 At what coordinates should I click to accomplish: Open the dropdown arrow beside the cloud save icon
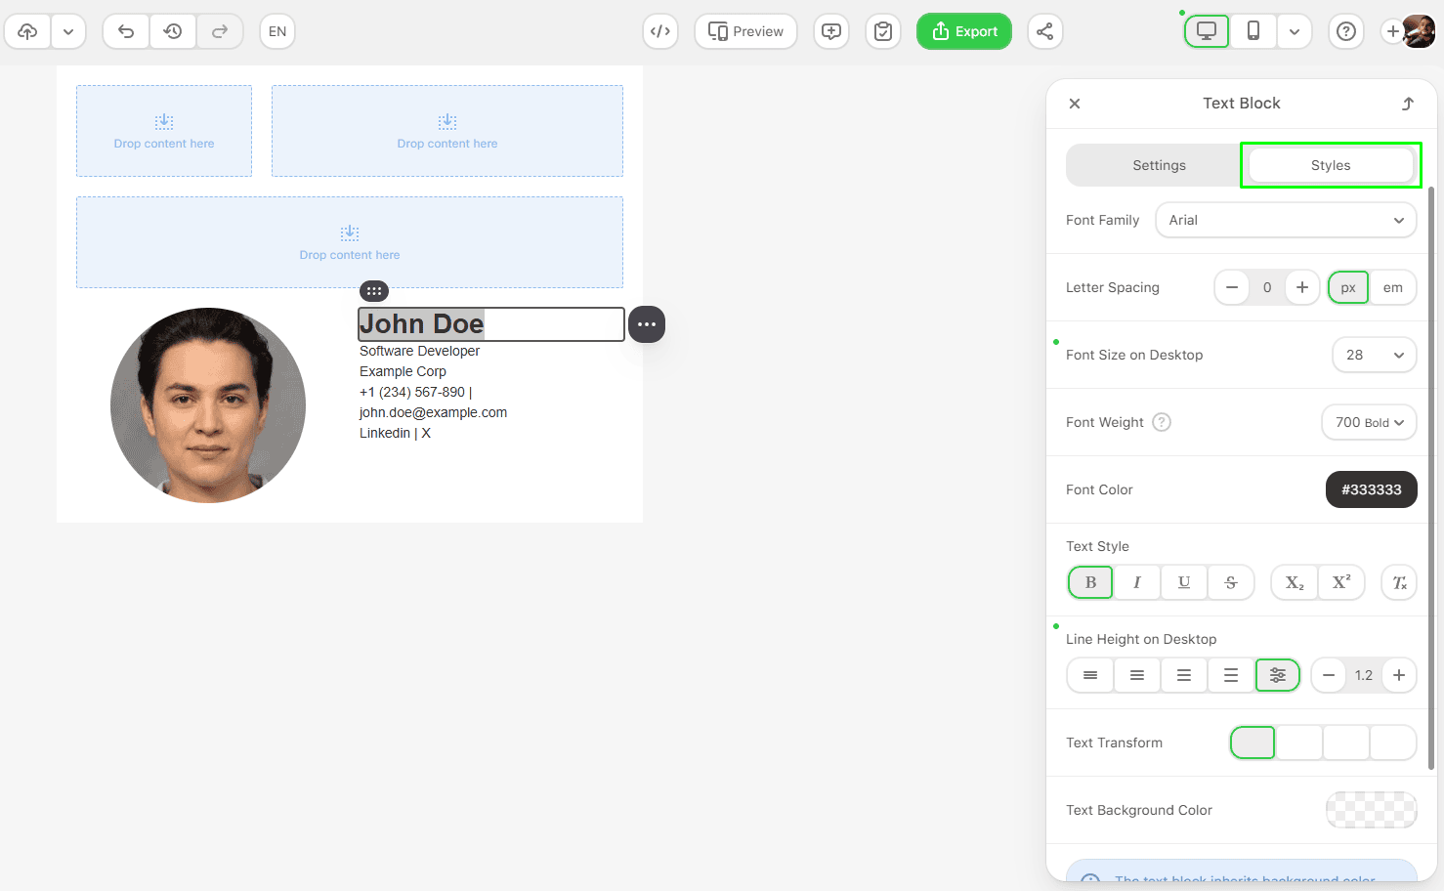pos(68,31)
